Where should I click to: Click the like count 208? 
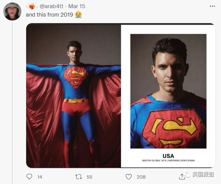point(141,177)
